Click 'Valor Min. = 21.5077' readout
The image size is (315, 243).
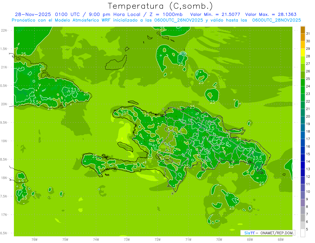tap(215, 14)
